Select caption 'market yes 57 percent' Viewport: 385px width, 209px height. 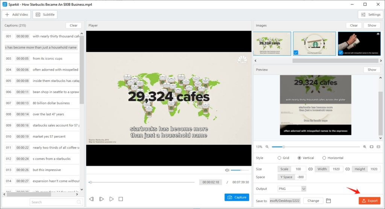(x=42, y=136)
